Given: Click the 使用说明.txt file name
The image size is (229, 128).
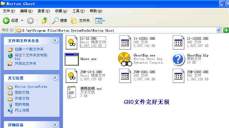Looking at the screenshot, I should coord(91,89).
